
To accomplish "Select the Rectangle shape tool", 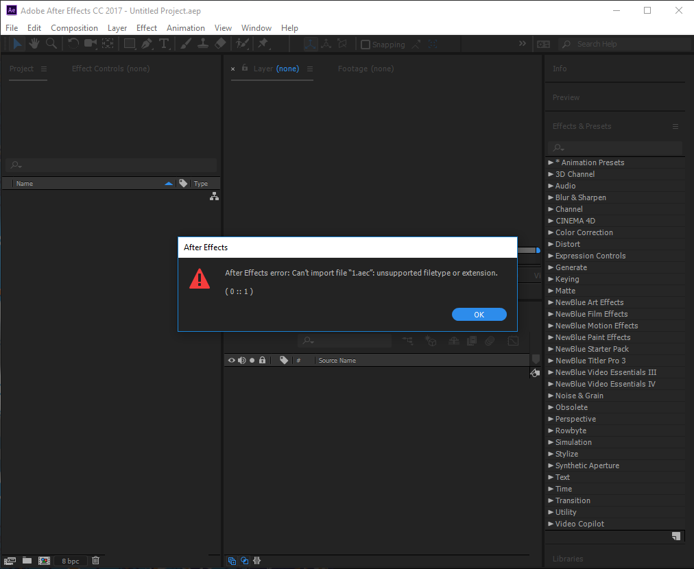I will coord(130,44).
